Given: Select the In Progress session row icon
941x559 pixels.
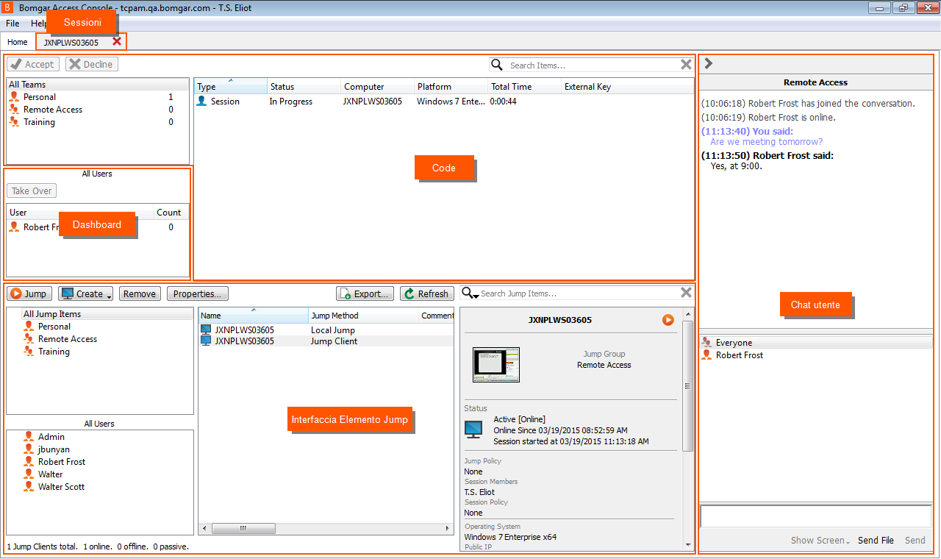Looking at the screenshot, I should coord(201,102).
